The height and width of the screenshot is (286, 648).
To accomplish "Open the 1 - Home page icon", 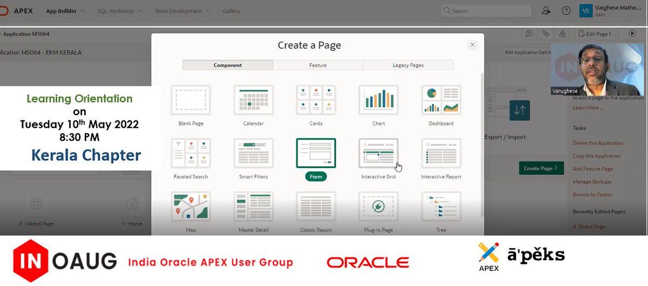I will (x=132, y=204).
